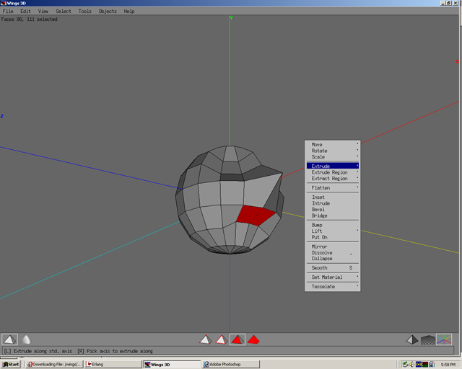
Task: Expand the Tesselate submenu
Action: point(332,287)
